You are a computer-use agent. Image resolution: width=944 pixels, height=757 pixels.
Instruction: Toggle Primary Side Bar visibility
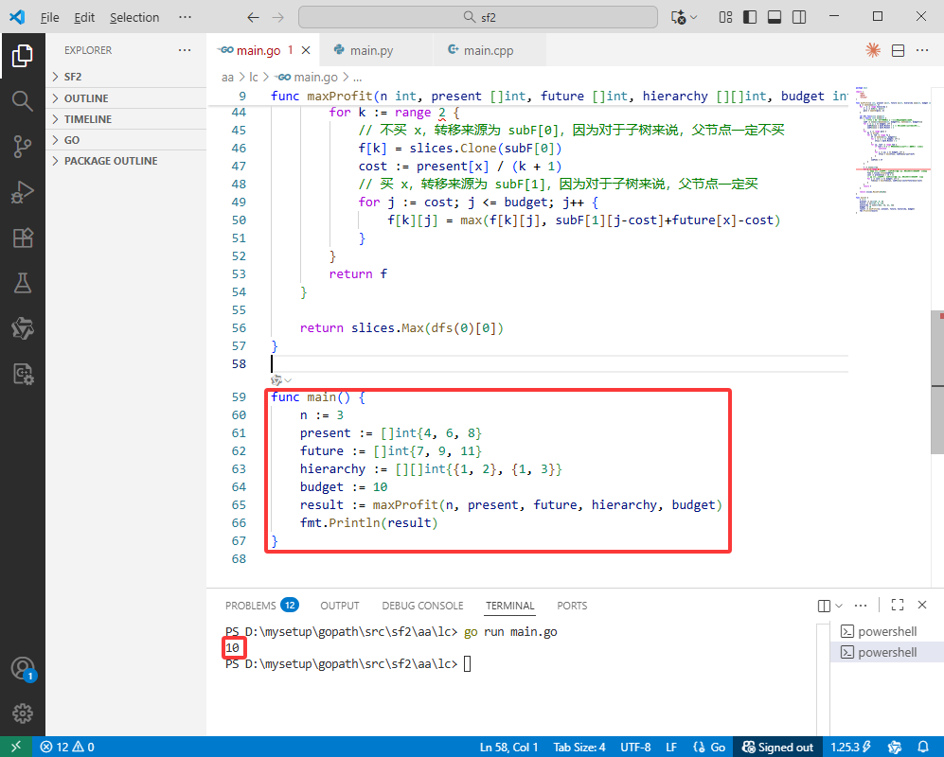point(750,17)
